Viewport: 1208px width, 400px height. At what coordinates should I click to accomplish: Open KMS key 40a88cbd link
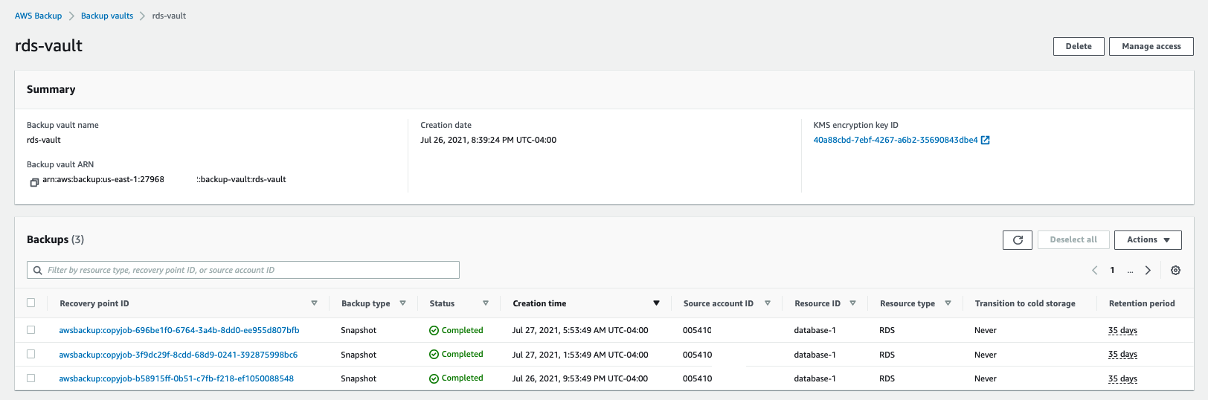[896, 140]
